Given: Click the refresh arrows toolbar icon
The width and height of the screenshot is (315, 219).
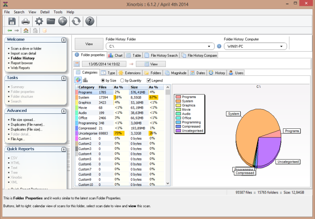Looking at the screenshot, I should click(76, 21).
